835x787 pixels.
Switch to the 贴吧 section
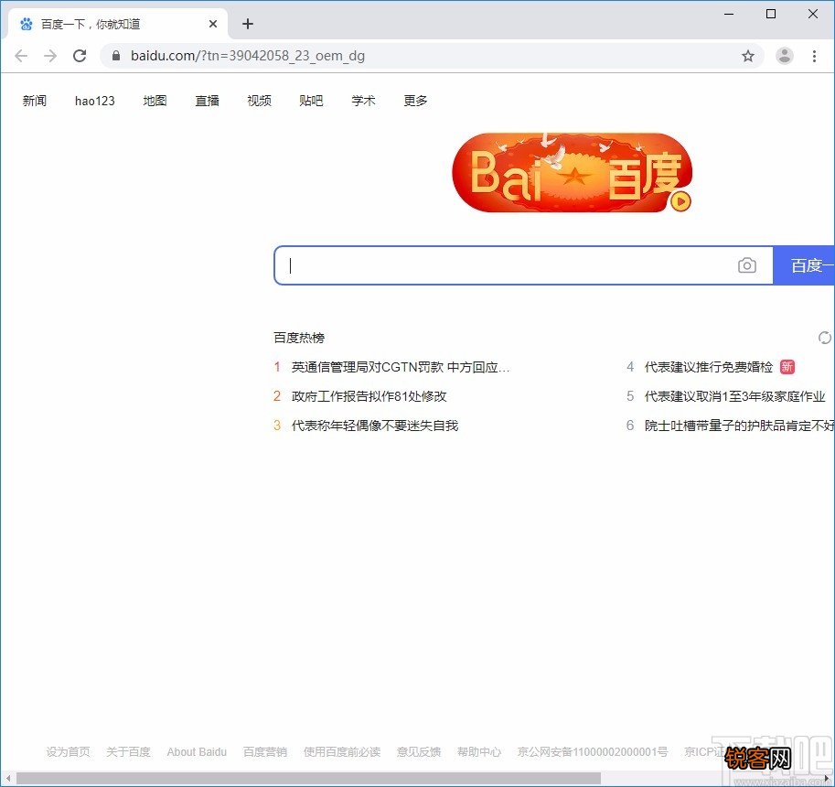[x=311, y=101]
